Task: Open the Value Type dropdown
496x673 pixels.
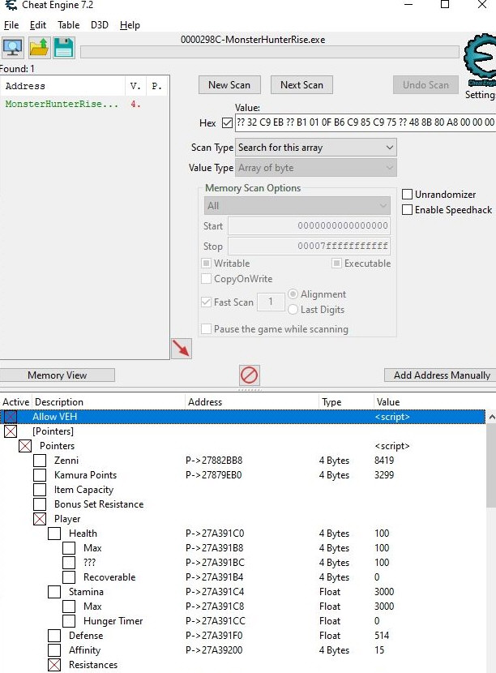Action: pyautogui.click(x=316, y=167)
